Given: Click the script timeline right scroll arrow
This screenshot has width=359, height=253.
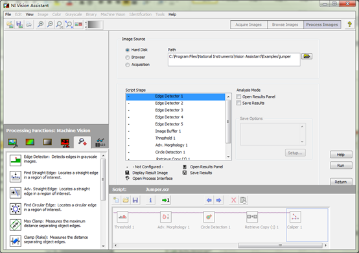Looking at the screenshot, I should (x=325, y=245).
